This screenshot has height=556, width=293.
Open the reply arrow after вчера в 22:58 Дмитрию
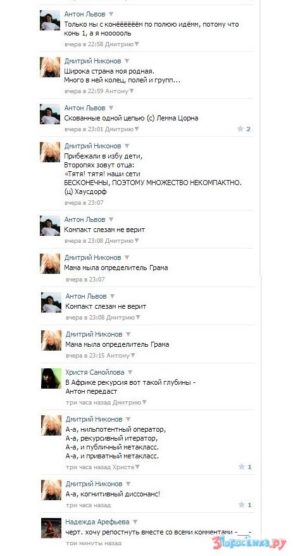pyautogui.click(x=137, y=44)
